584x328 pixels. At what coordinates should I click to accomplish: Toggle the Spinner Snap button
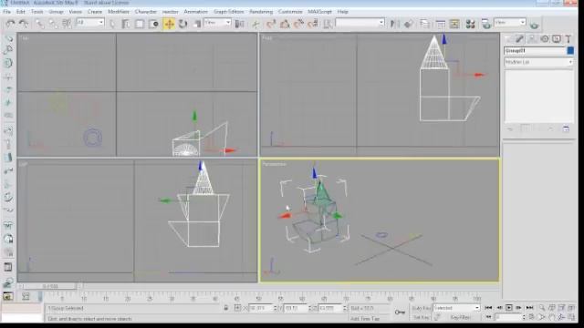(x=313, y=25)
